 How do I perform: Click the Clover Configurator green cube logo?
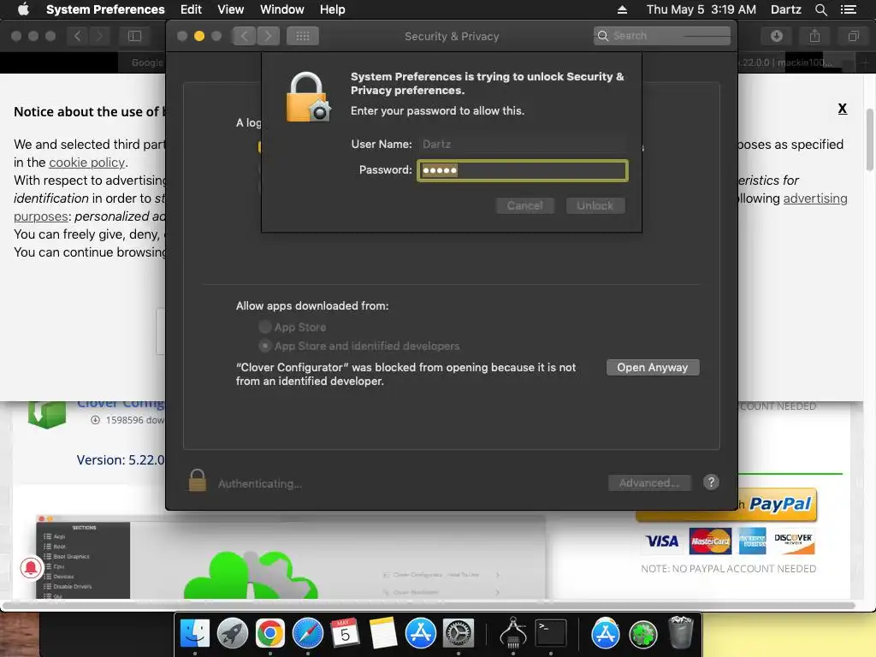pos(47,415)
